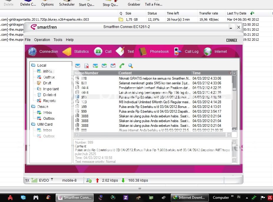Viewport: 273px width, 202px height.
Task: Click the message preview pane scrollbar
Action: (234, 151)
